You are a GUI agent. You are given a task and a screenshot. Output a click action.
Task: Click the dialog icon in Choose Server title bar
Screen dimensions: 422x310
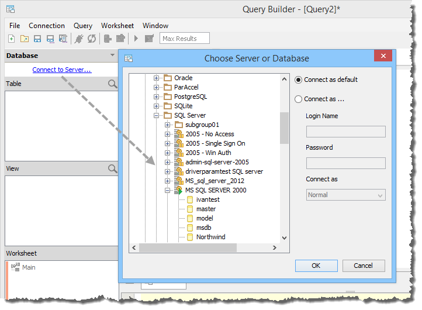[x=129, y=58]
